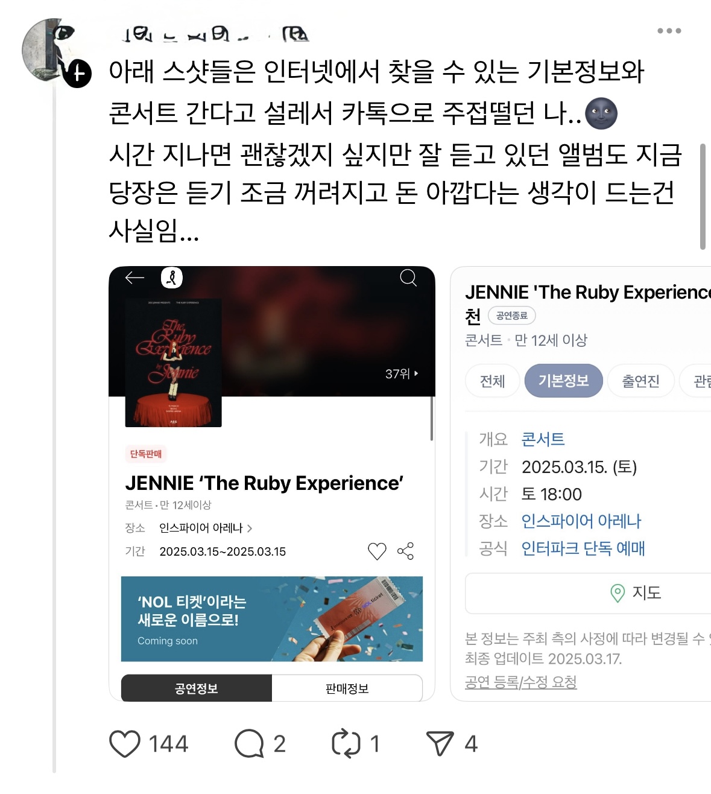The image size is (711, 794).
Task: Switch to the 출연진 tab
Action: coord(640,381)
